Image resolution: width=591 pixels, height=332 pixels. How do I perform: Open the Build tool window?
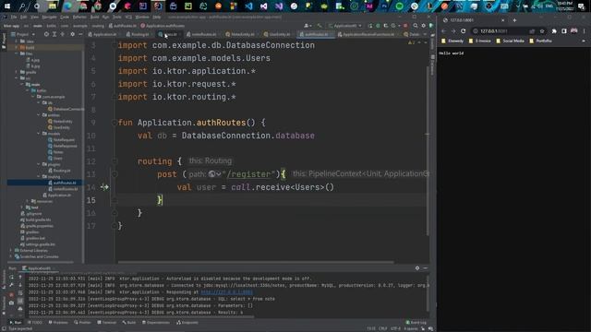coord(129,323)
